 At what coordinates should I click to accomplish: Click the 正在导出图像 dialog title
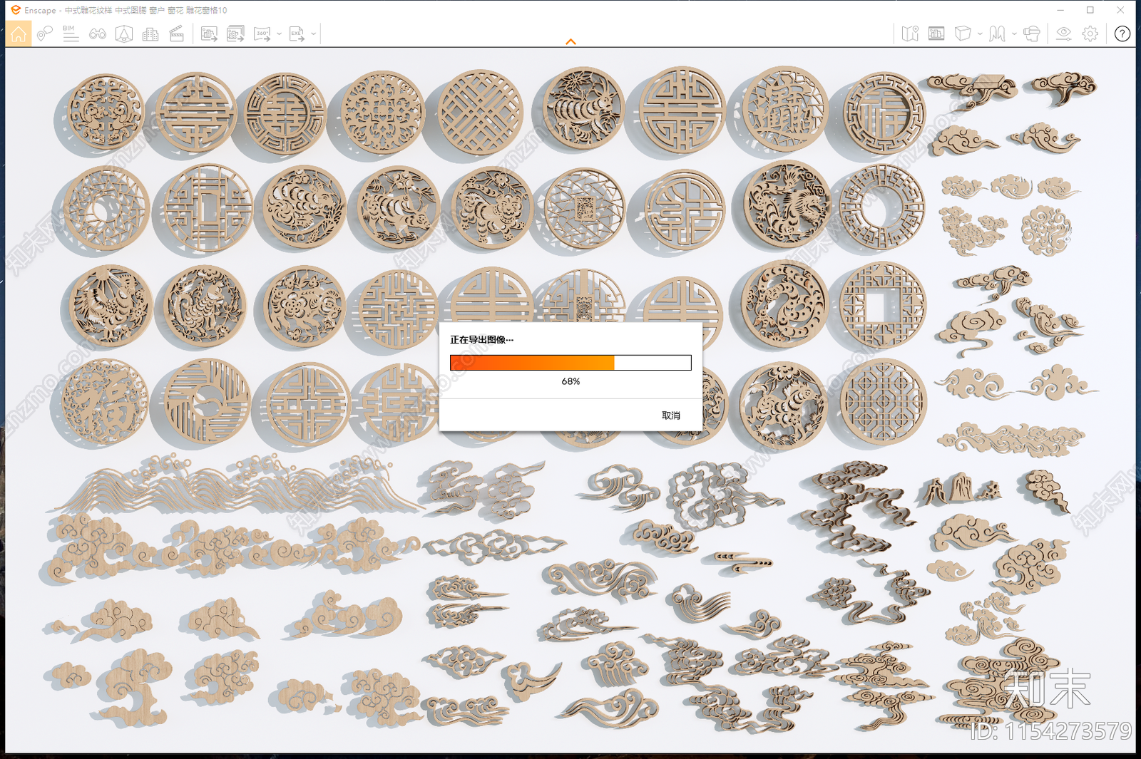coord(481,340)
